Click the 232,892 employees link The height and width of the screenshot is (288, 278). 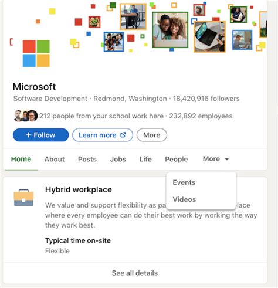201,116
